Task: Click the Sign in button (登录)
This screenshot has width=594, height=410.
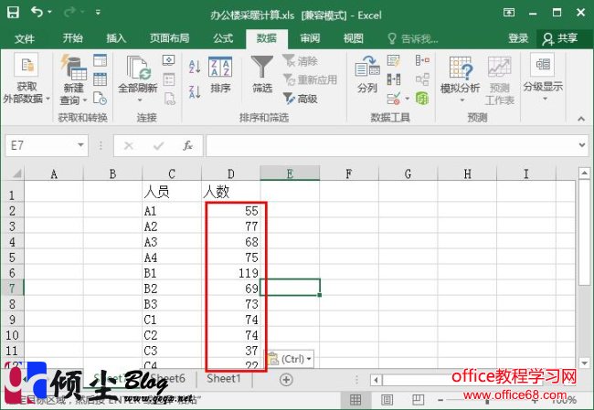Action: click(518, 38)
